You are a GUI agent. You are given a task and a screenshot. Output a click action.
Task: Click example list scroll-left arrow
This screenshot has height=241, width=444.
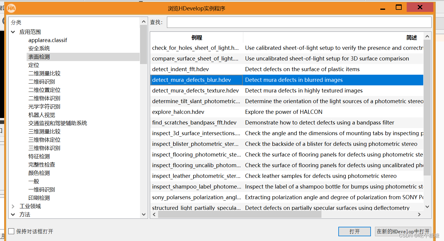pyautogui.click(x=154, y=214)
